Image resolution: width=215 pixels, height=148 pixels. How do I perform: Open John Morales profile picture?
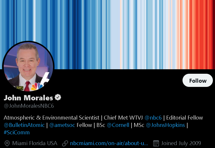coord(28,67)
